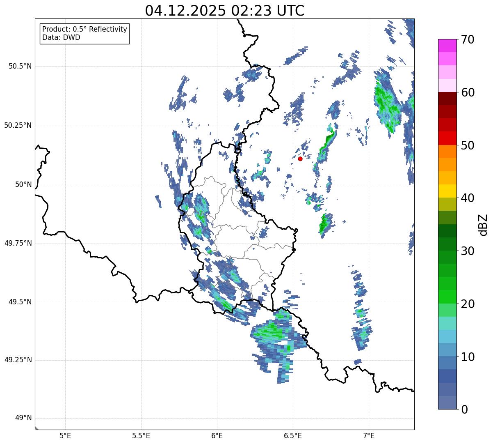Click the 60 colorbar tick label
The height and width of the screenshot is (444, 493).
(468, 92)
